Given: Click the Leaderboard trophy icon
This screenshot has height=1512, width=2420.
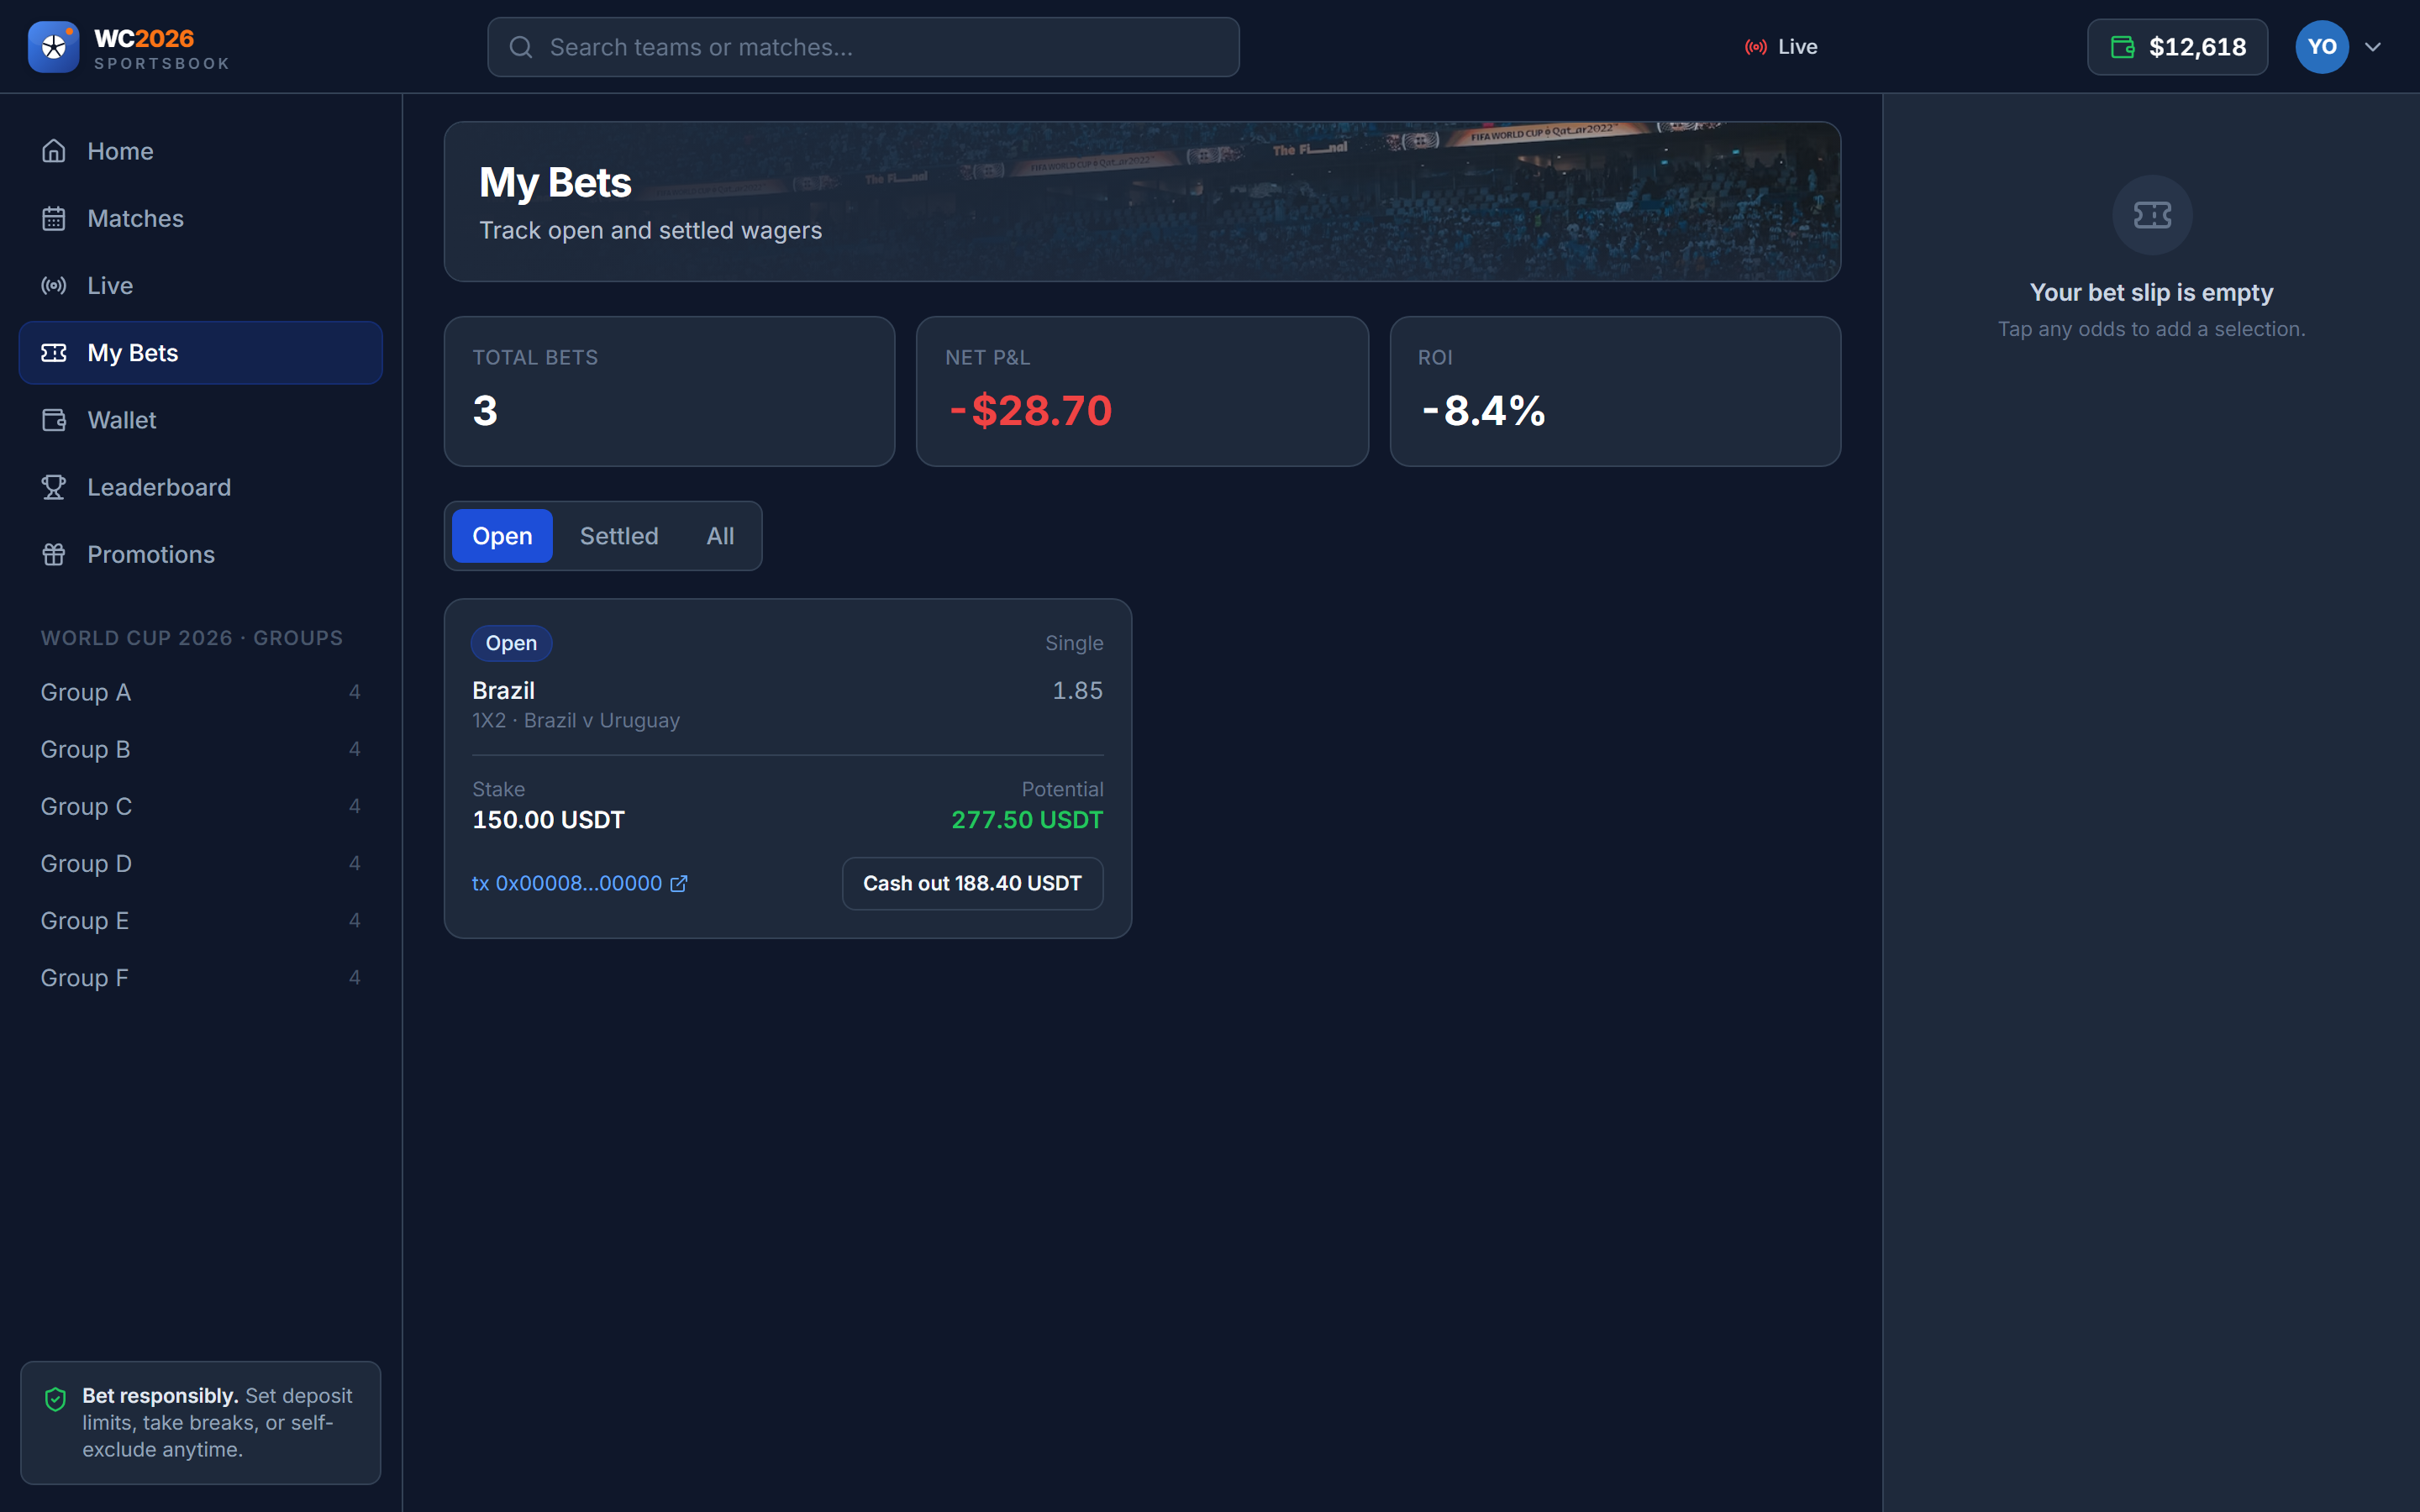Looking at the screenshot, I should 54,487.
